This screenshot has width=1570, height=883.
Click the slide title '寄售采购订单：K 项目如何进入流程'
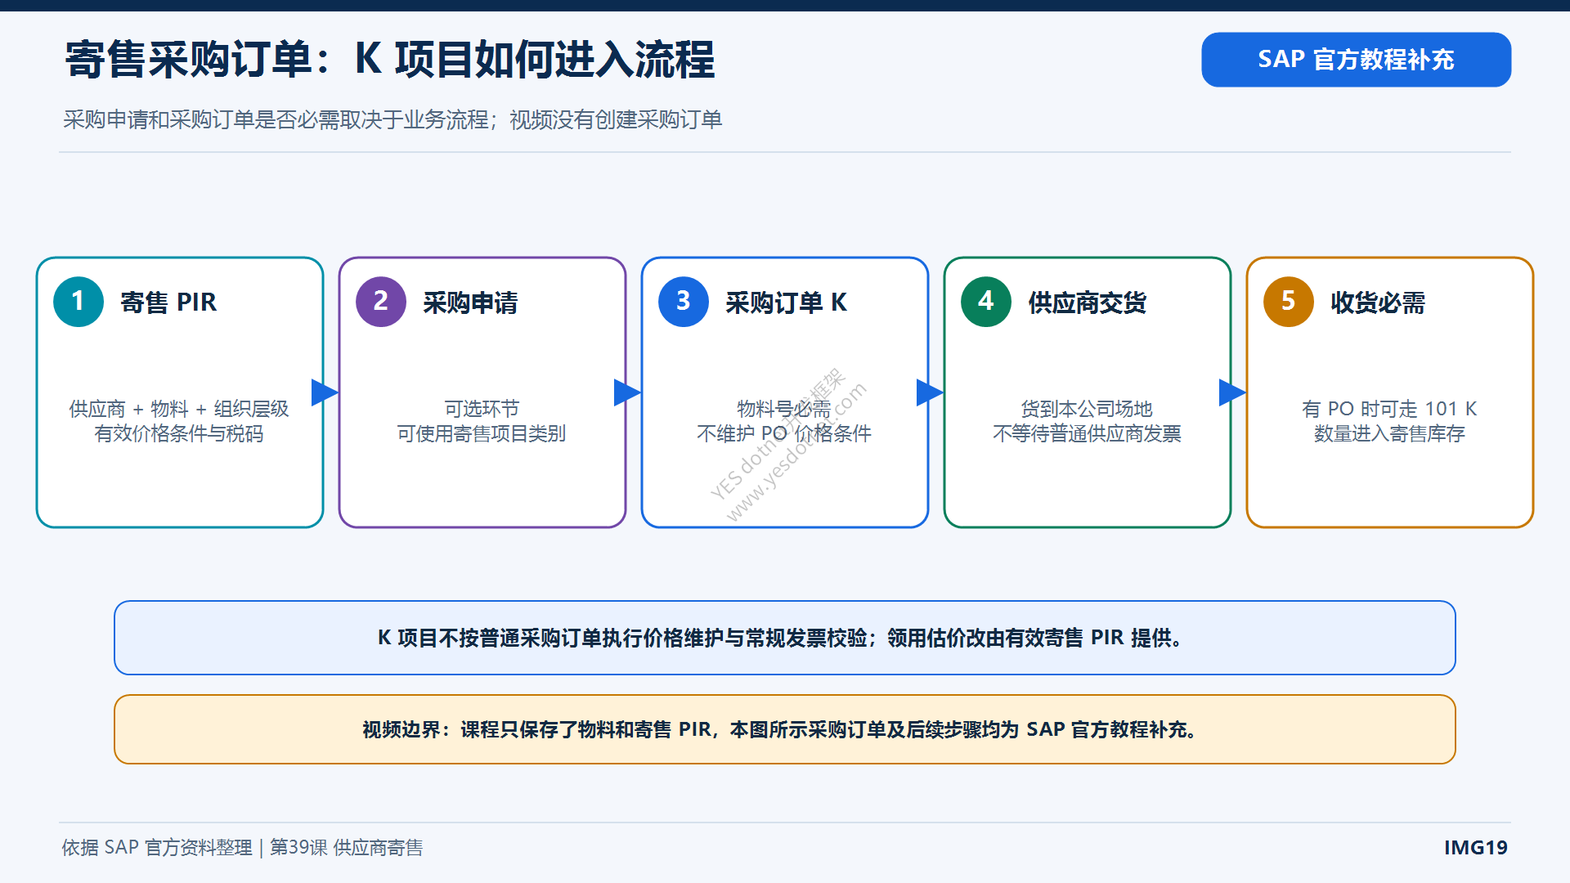[x=390, y=60]
